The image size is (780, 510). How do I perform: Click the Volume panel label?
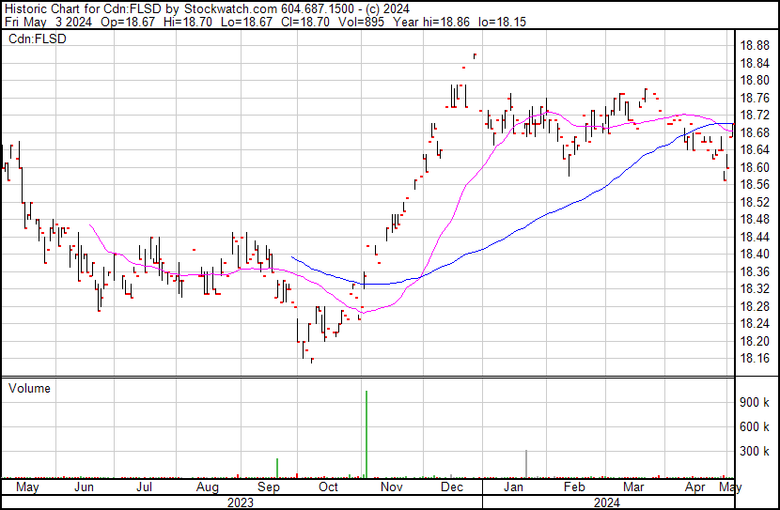point(29,388)
